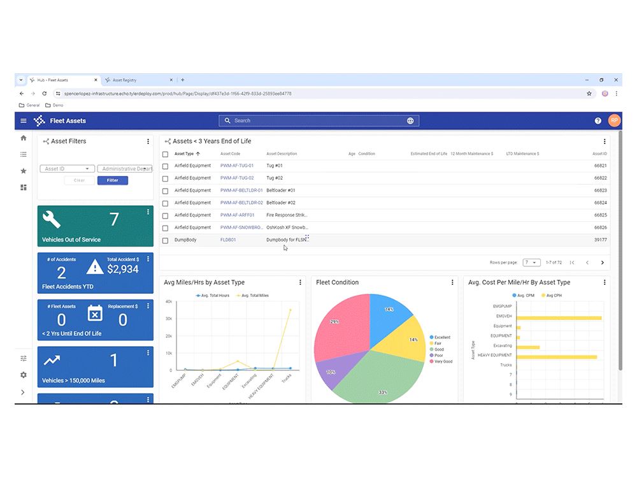This screenshot has height=478, width=637.
Task: Expand the left sidebar with chevron arrow
Action: click(x=24, y=393)
